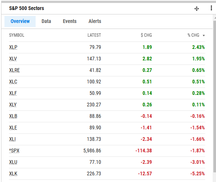Click XLRE percent change 0.65%
Viewport: 216px width, 182px height.
[x=199, y=70]
